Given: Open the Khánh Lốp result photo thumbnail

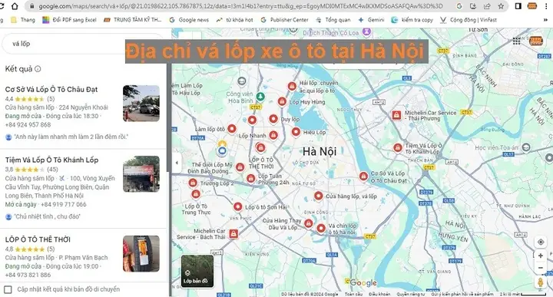Looking at the screenshot, I should 141,173.
